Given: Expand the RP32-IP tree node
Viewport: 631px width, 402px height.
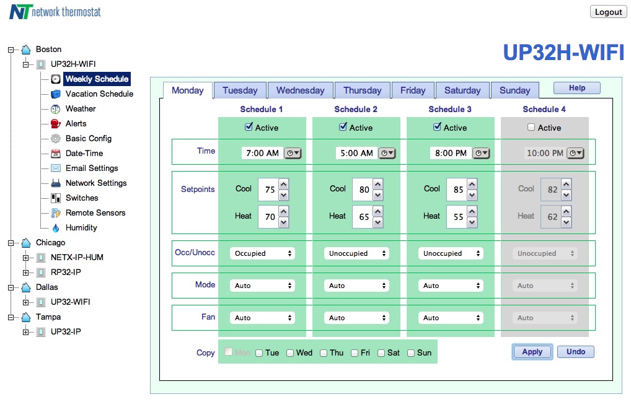Looking at the screenshot, I should 26,273.
